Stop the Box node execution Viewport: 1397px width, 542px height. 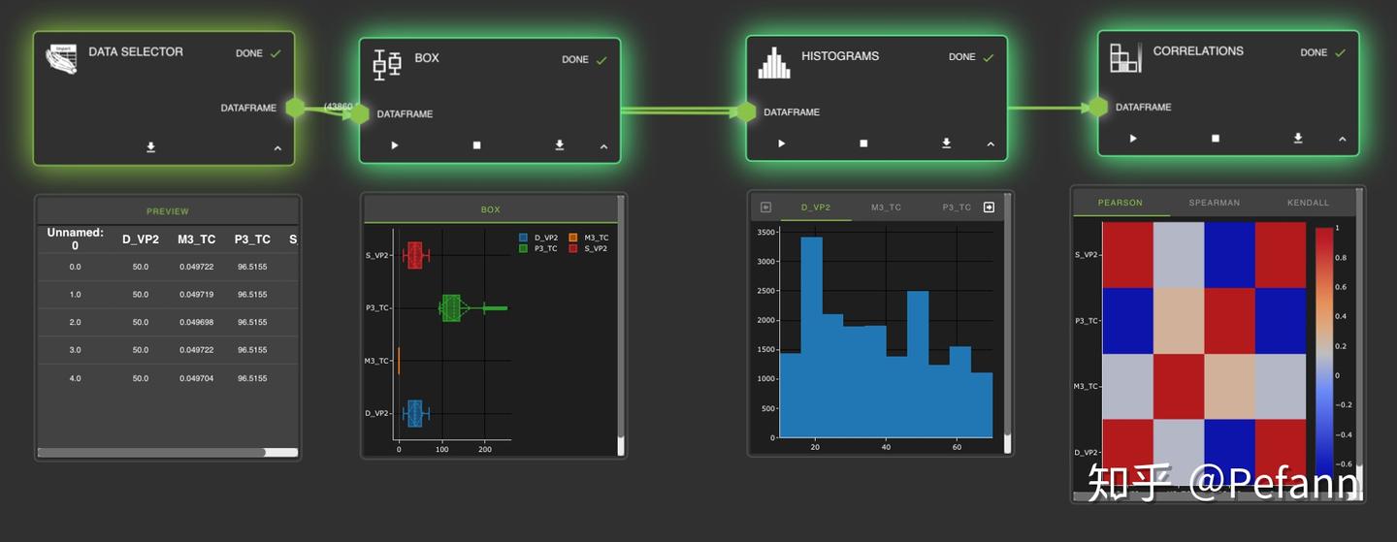coord(476,145)
